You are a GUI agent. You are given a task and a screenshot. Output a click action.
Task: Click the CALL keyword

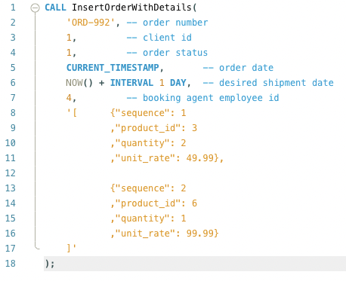tap(55, 8)
